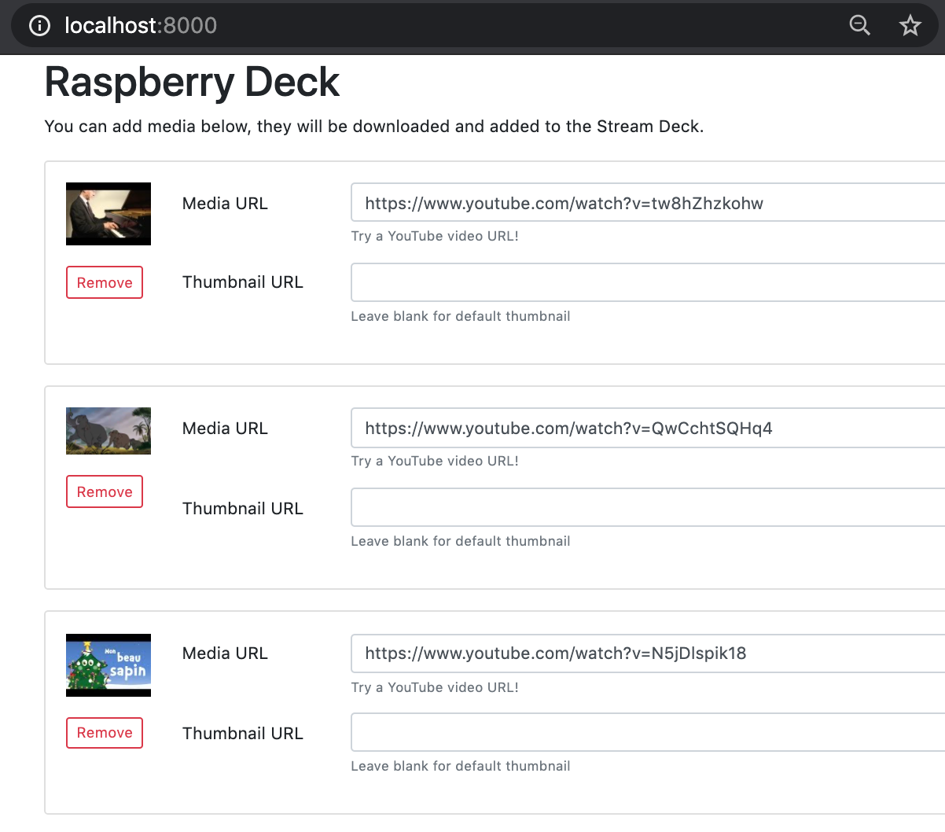
Task: Click Media URL label in elephants video card
Action: click(225, 428)
